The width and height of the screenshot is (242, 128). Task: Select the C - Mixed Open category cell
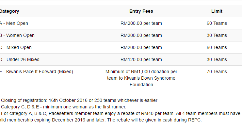[16, 47]
